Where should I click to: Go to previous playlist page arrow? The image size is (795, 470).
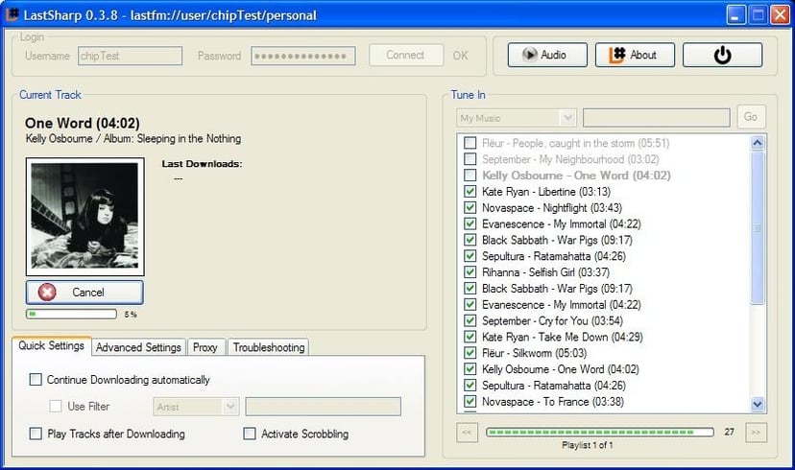point(468,433)
